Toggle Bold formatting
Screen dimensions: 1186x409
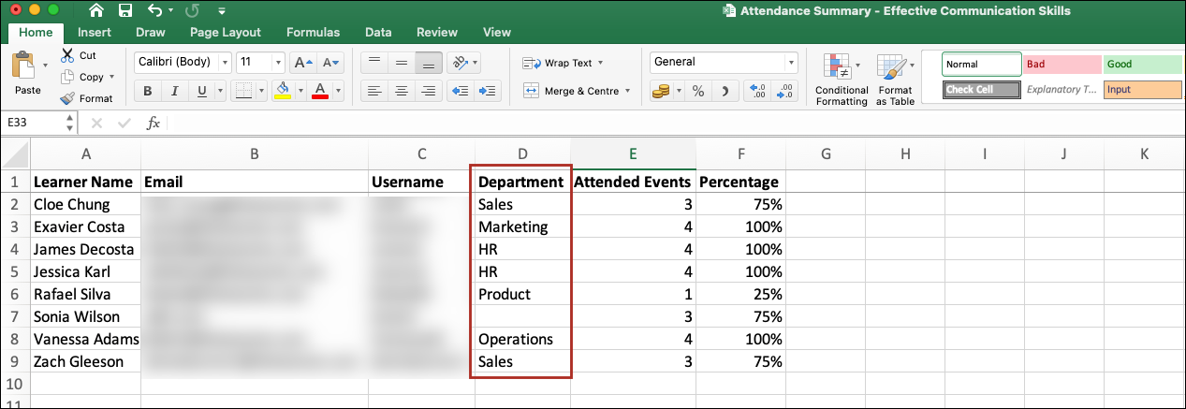147,91
